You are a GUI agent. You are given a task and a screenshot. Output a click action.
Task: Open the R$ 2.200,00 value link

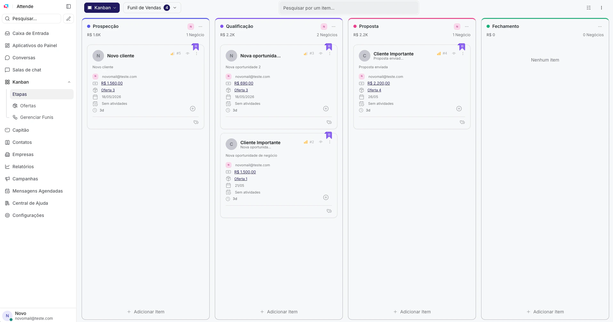[379, 83]
